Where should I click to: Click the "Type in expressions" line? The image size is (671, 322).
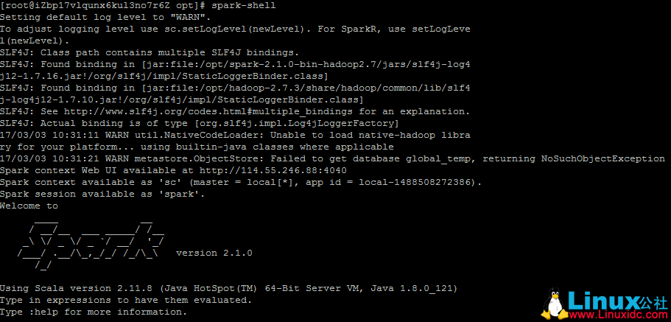[x=125, y=300]
